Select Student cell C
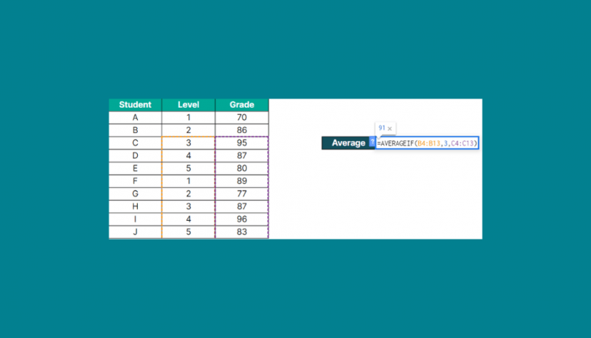591x338 pixels. coord(135,143)
